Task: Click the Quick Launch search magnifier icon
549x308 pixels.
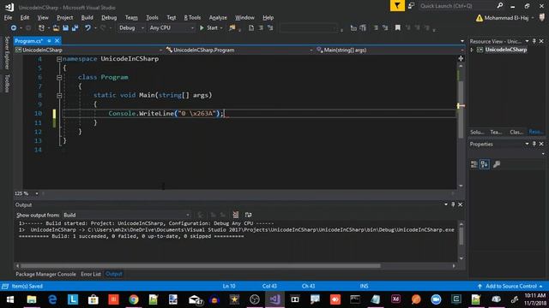Action: point(500,6)
